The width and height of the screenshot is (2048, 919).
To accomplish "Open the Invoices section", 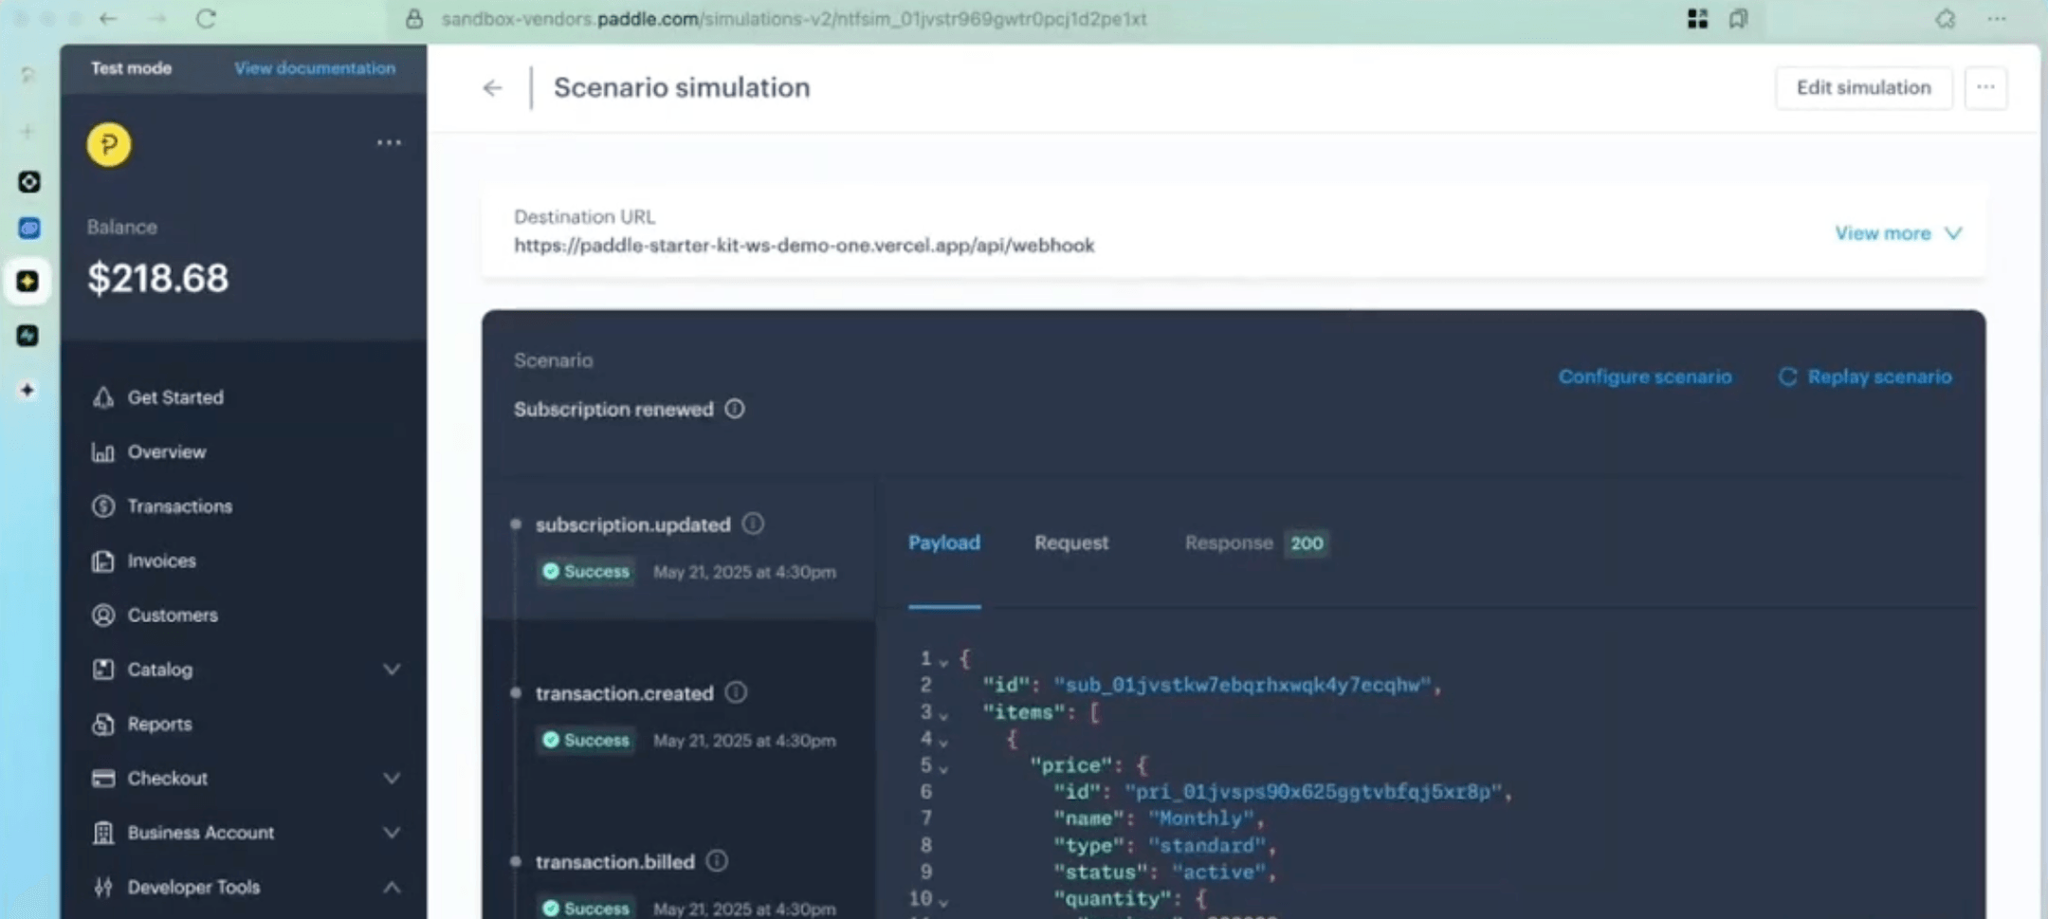I will click(161, 561).
